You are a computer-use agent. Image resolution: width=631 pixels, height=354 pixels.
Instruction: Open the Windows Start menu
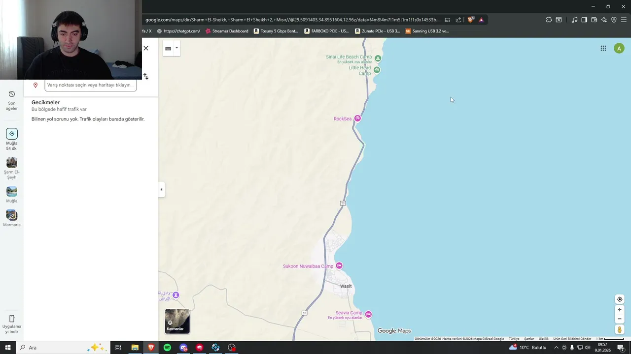point(7,348)
